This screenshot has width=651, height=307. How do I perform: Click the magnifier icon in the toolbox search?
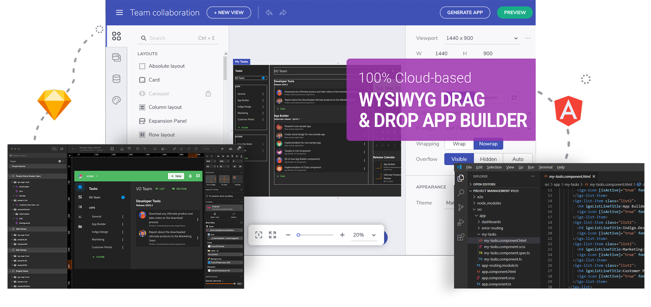click(144, 38)
